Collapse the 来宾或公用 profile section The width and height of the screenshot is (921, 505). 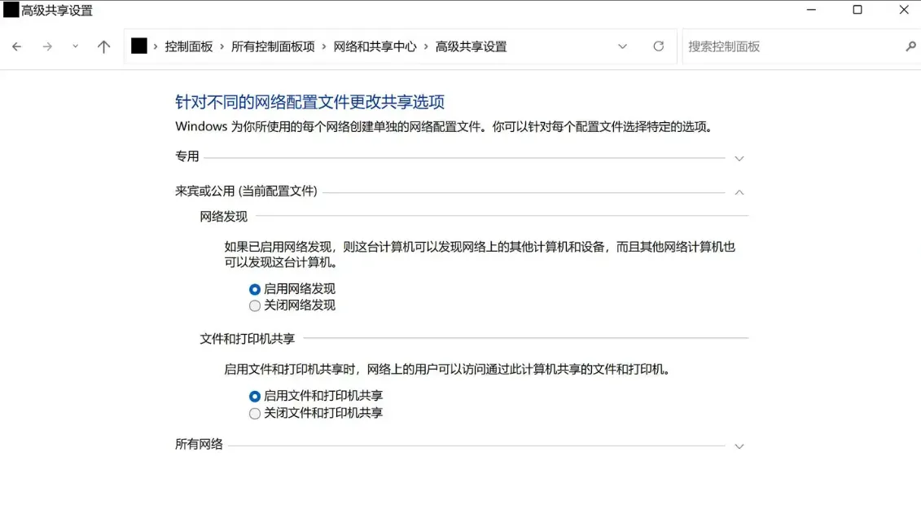click(x=739, y=192)
